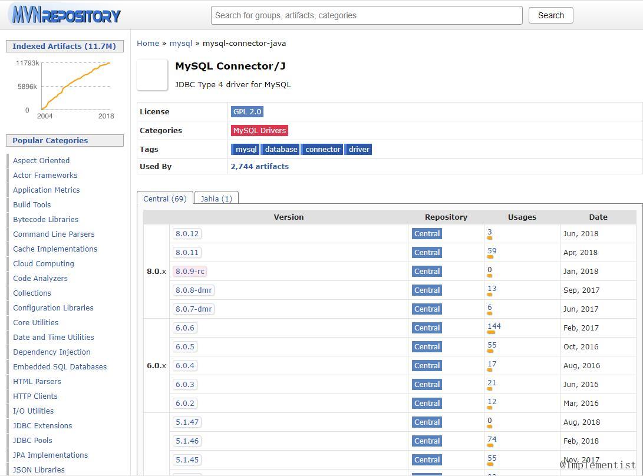
Task: Open the Command Line Parsers category
Action: pos(54,234)
